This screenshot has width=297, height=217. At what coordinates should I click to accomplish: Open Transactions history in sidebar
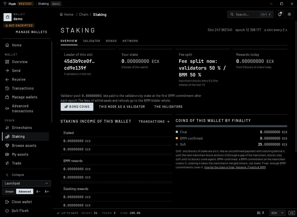tap(25, 88)
